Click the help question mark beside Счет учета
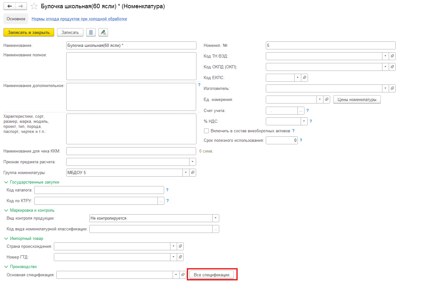Image resolution: width=441 pixels, height=281 pixels. point(308,110)
